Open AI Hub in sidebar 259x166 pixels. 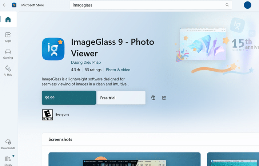pyautogui.click(x=8, y=71)
